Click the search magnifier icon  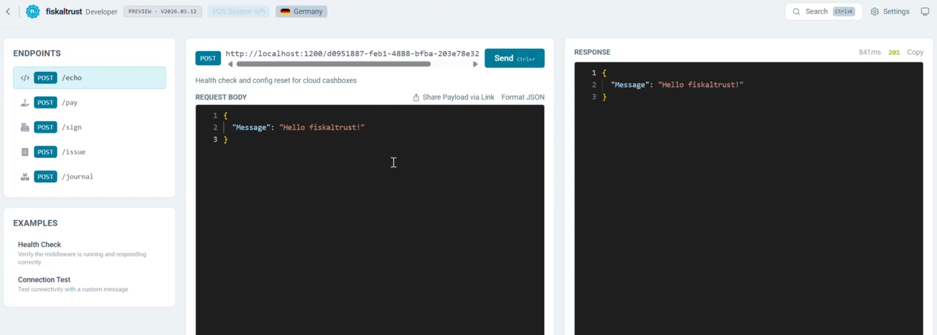(796, 12)
